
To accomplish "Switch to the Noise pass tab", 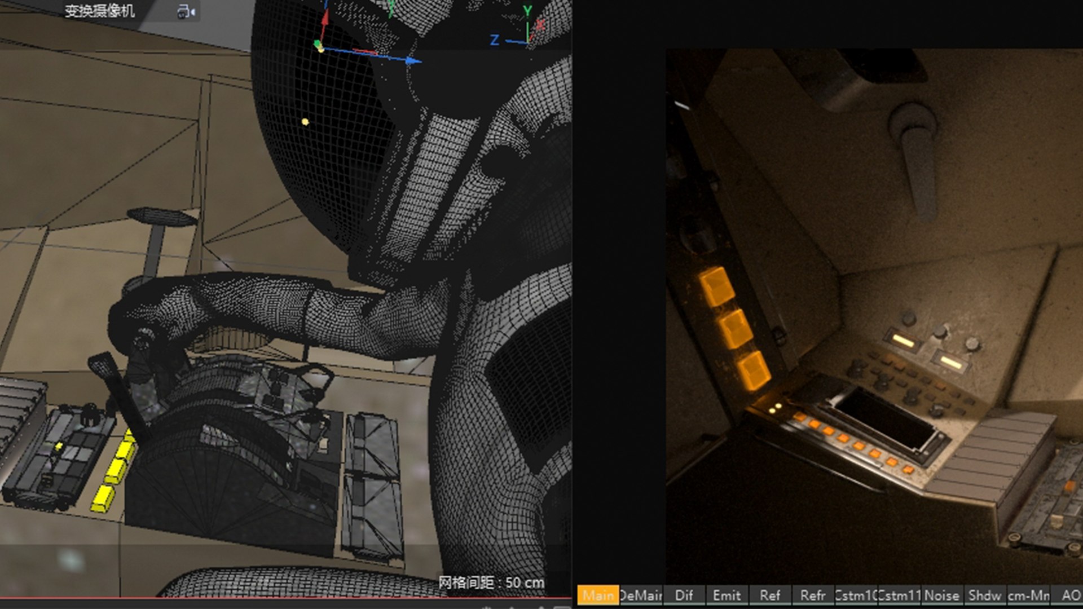I will (x=942, y=595).
